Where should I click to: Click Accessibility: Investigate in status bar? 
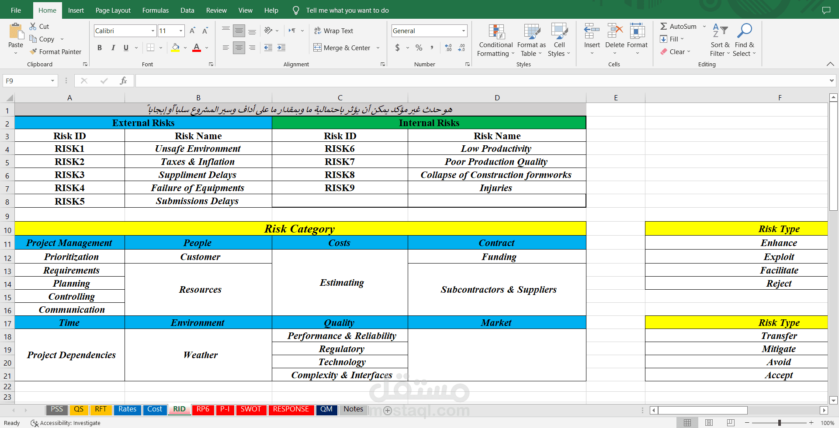click(66, 423)
